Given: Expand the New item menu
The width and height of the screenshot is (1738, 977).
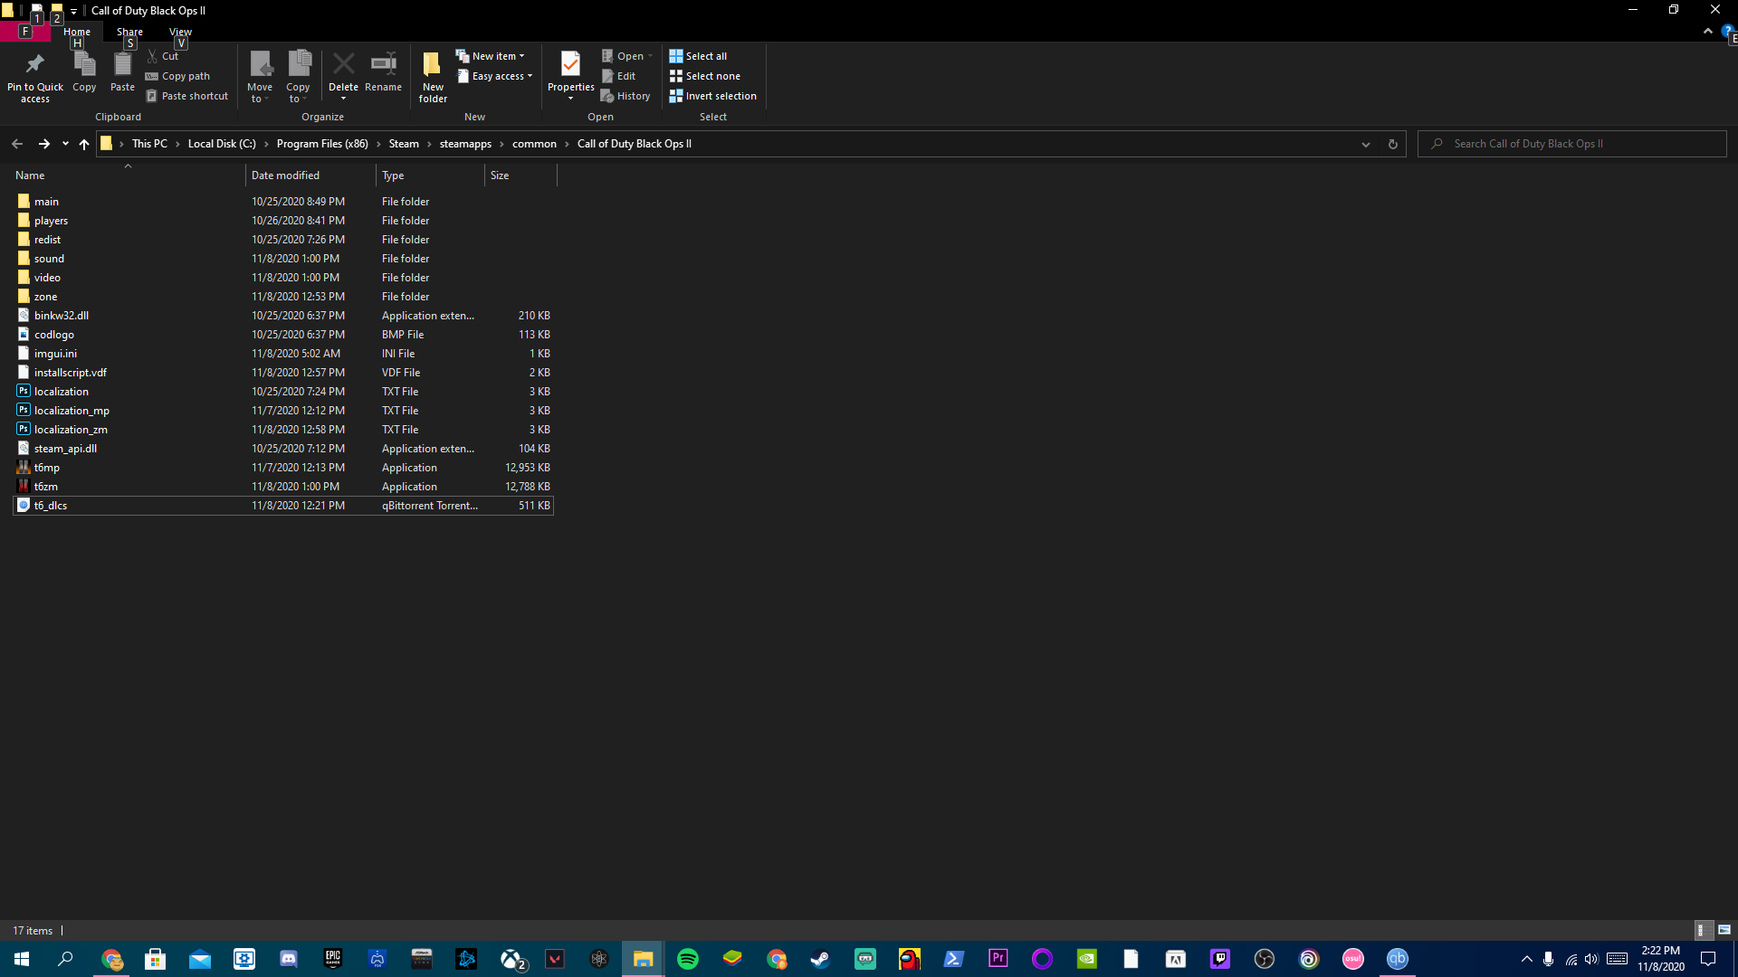Looking at the screenshot, I should tap(490, 56).
